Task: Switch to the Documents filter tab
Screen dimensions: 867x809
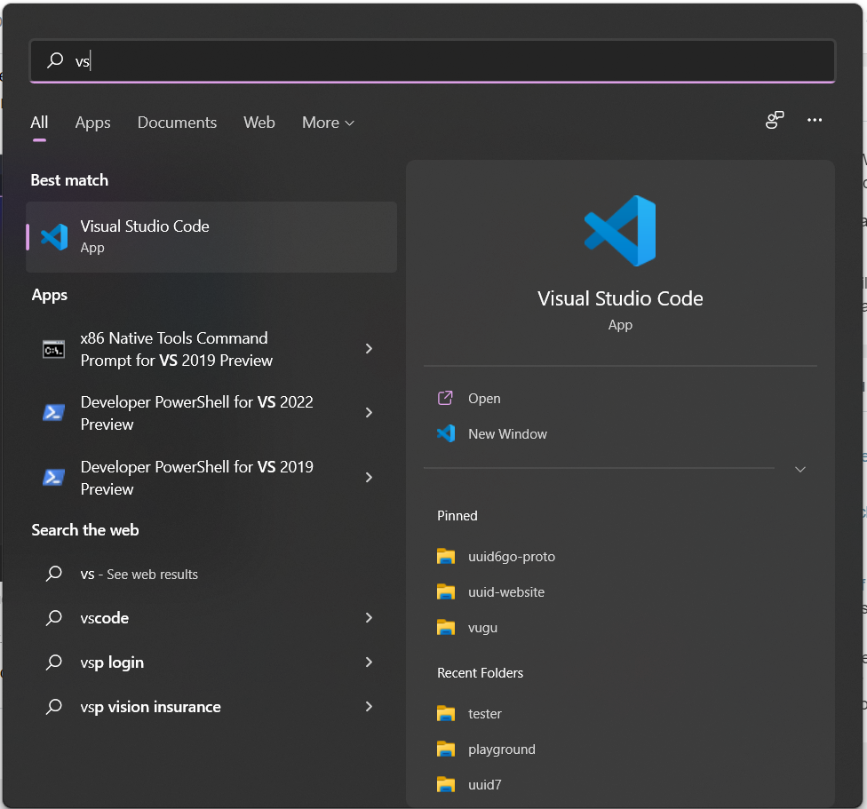Action: (x=177, y=123)
